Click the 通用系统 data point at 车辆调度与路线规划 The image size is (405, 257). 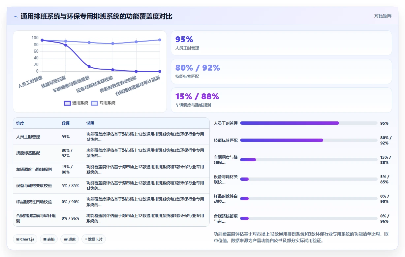tap(89, 66)
